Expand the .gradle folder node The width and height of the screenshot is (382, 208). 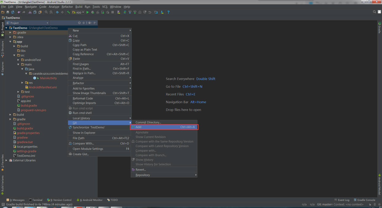[10, 33]
